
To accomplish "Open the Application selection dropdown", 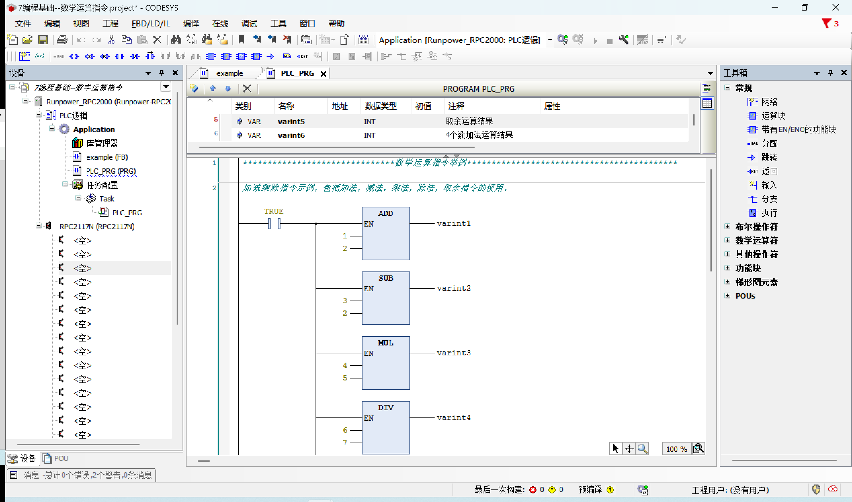I will pyautogui.click(x=550, y=40).
